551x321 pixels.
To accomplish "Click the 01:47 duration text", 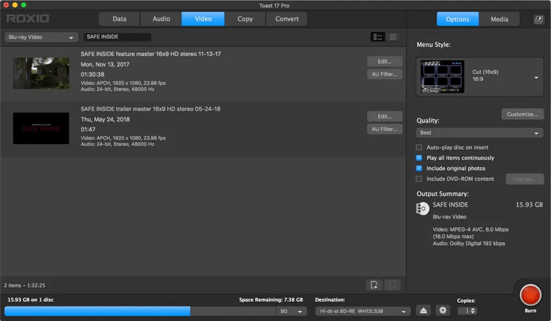I will (88, 129).
